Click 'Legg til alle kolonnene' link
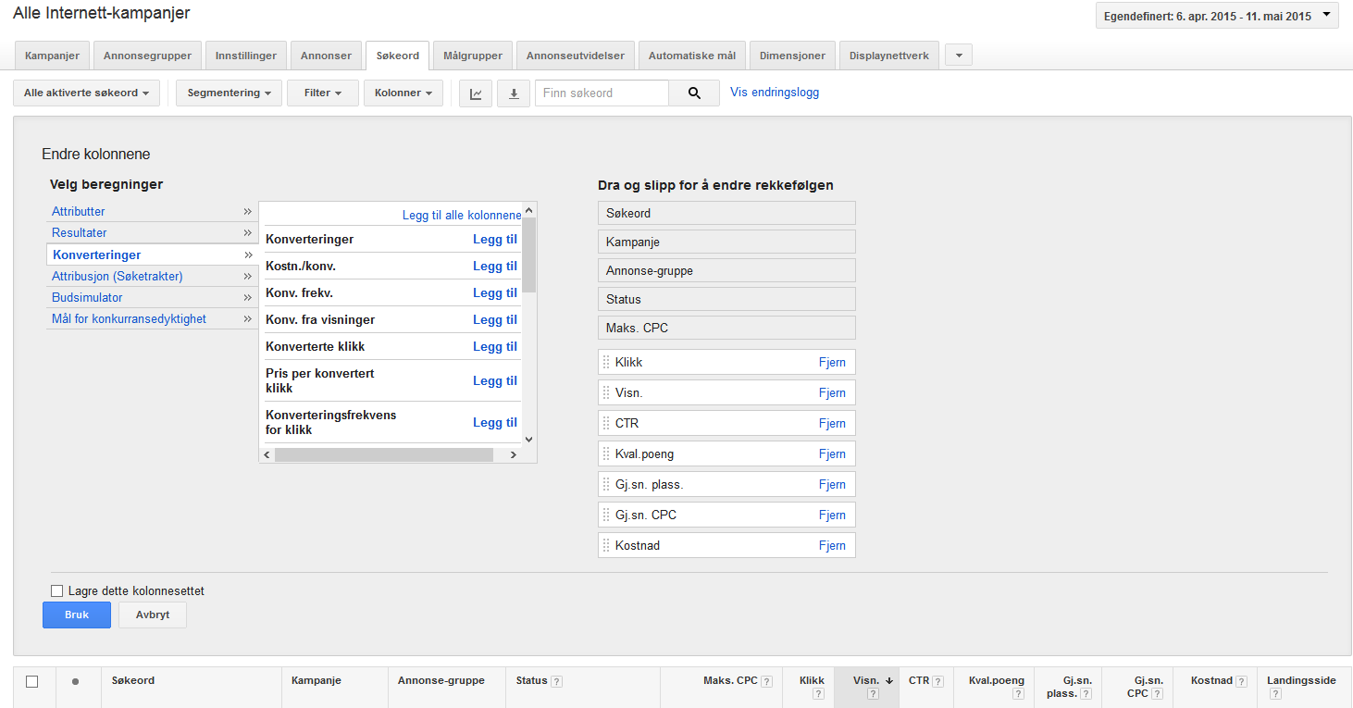This screenshot has height=708, width=1353. (x=462, y=215)
